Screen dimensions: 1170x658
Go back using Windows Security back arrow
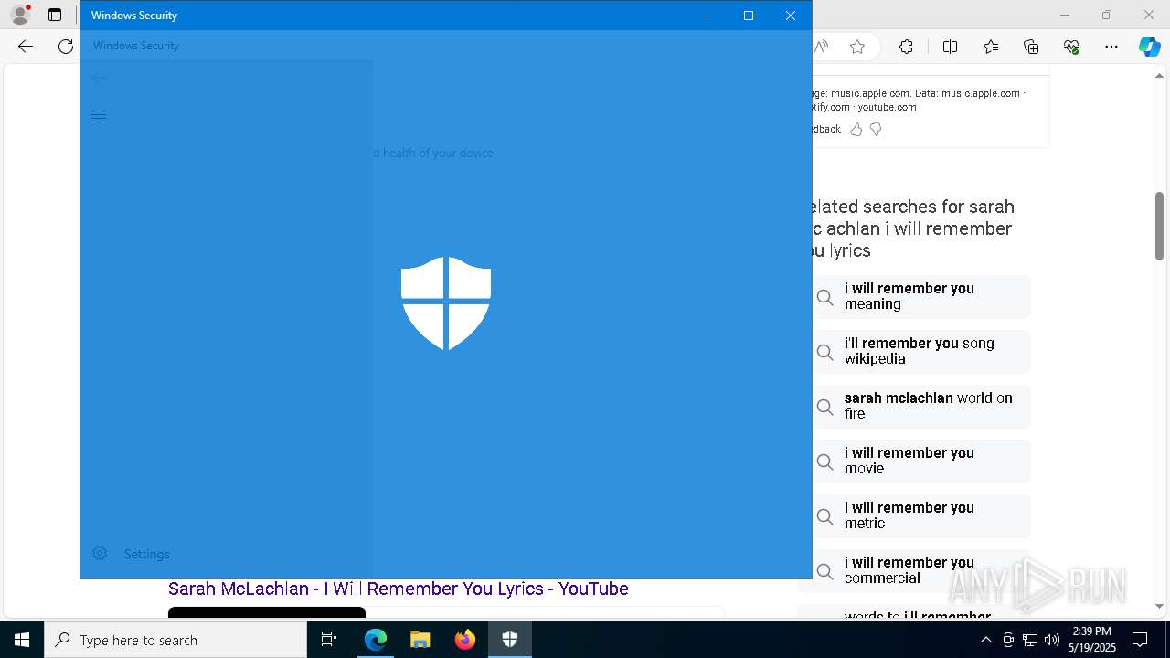coord(99,78)
